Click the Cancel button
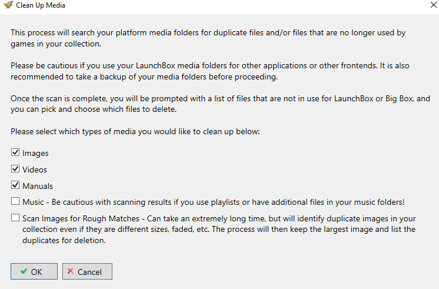This screenshot has height=289, width=439. click(x=87, y=271)
